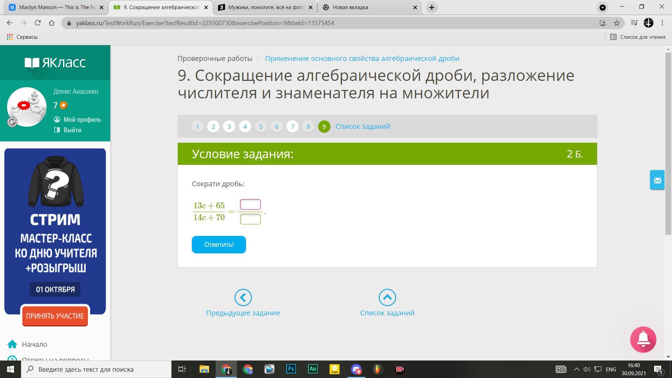
Task: Open the blue envelope feedback tab
Action: (x=657, y=180)
